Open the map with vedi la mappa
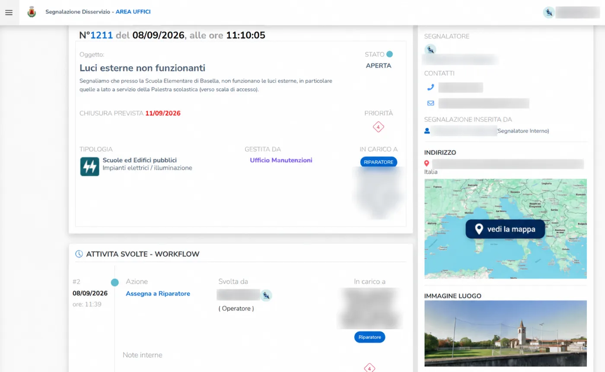This screenshot has width=605, height=372. click(x=505, y=229)
